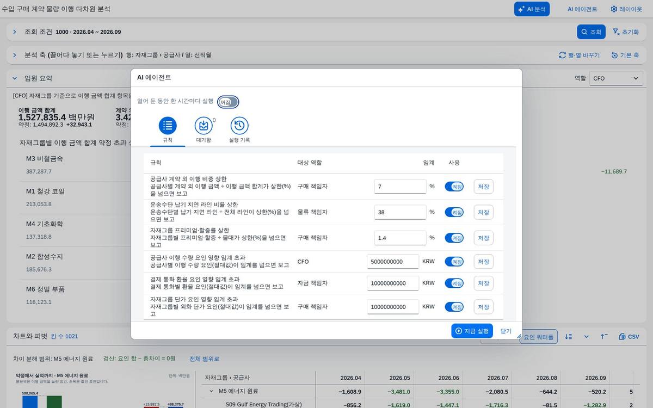
Task: Open the 역할 CFO dropdown
Action: coord(616,78)
